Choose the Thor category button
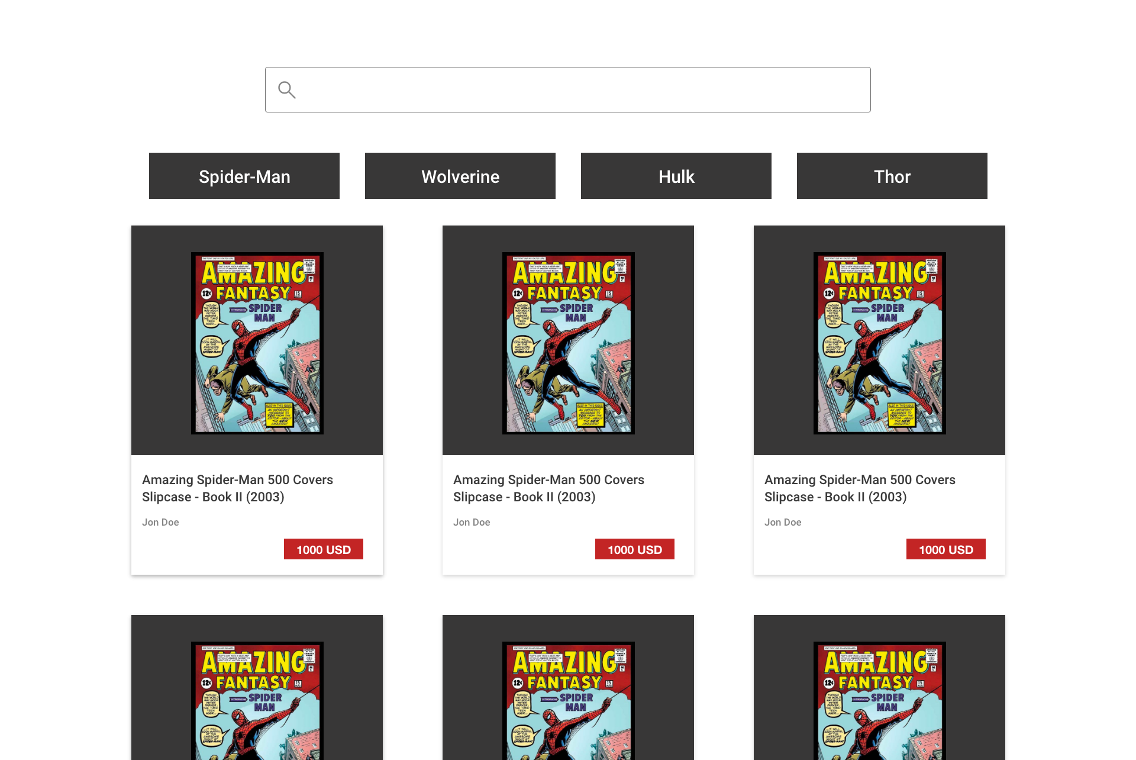Image resolution: width=1136 pixels, height=760 pixels. click(892, 176)
